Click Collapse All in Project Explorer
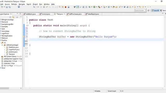The height and width of the screenshot is (93, 166). point(10,17)
